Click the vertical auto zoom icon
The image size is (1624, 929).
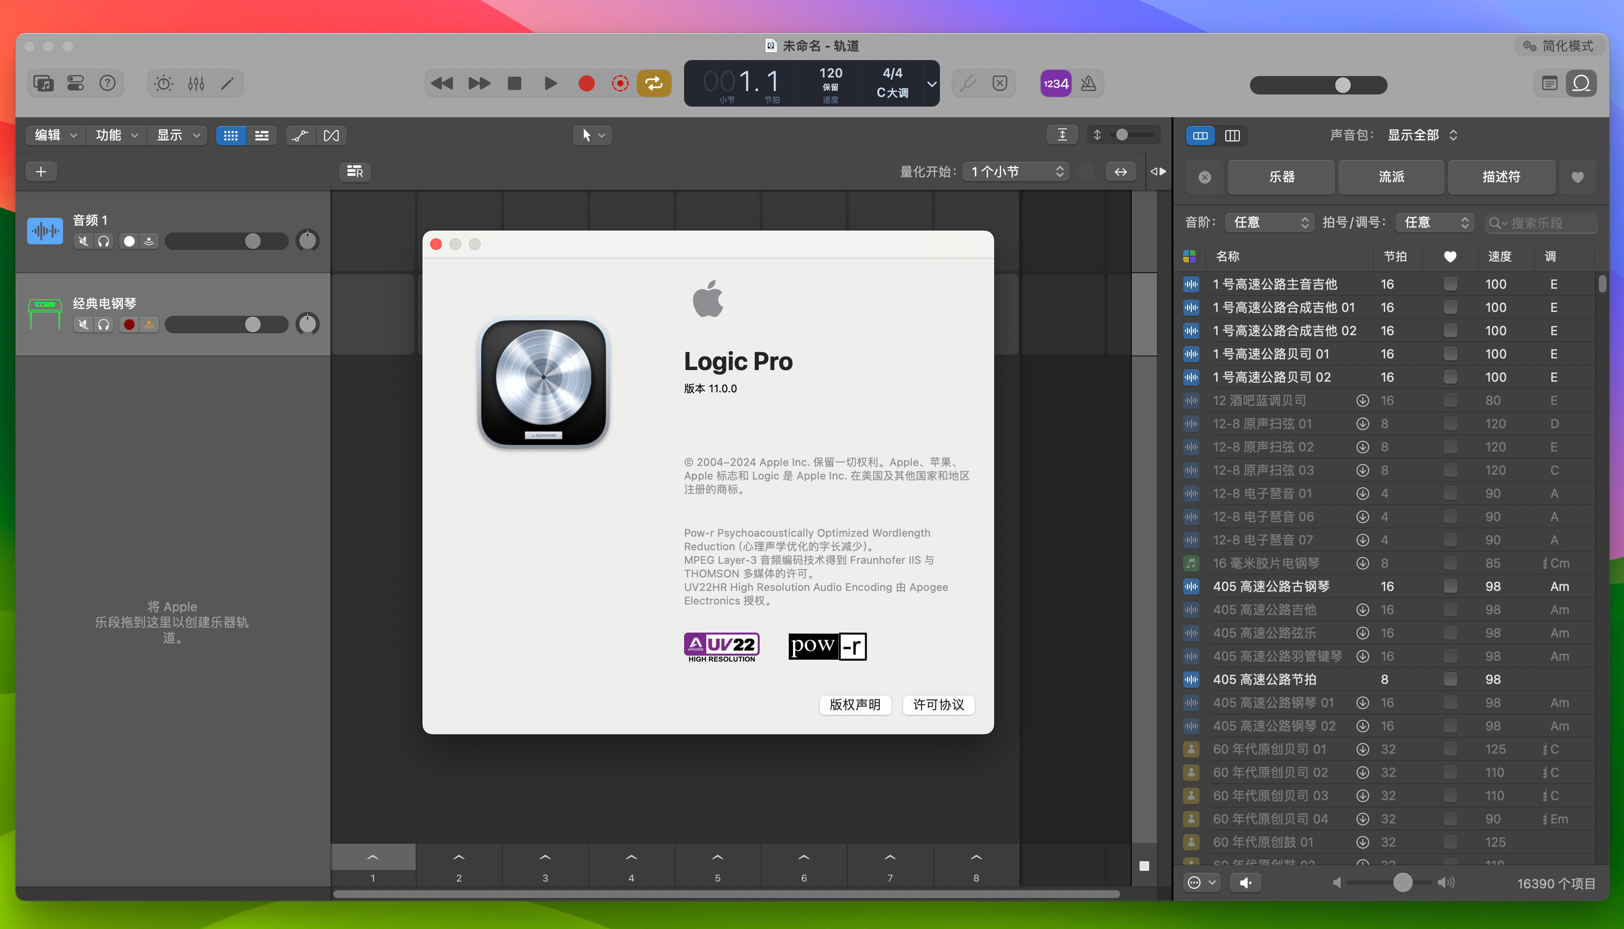pyautogui.click(x=1062, y=135)
